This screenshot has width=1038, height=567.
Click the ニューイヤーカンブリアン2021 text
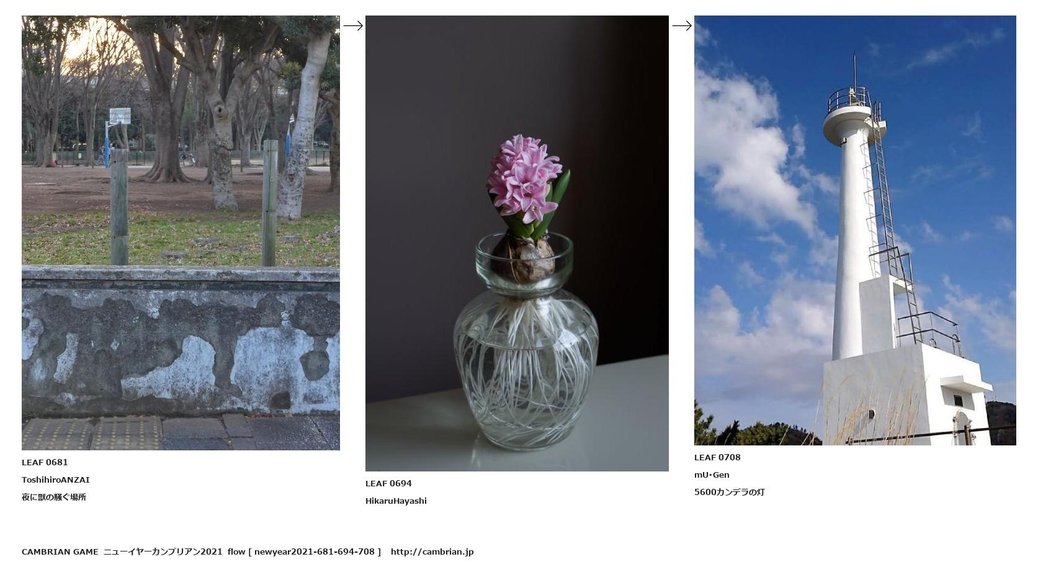pos(163,551)
